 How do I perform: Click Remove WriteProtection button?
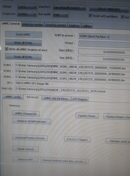(x=32, y=121)
